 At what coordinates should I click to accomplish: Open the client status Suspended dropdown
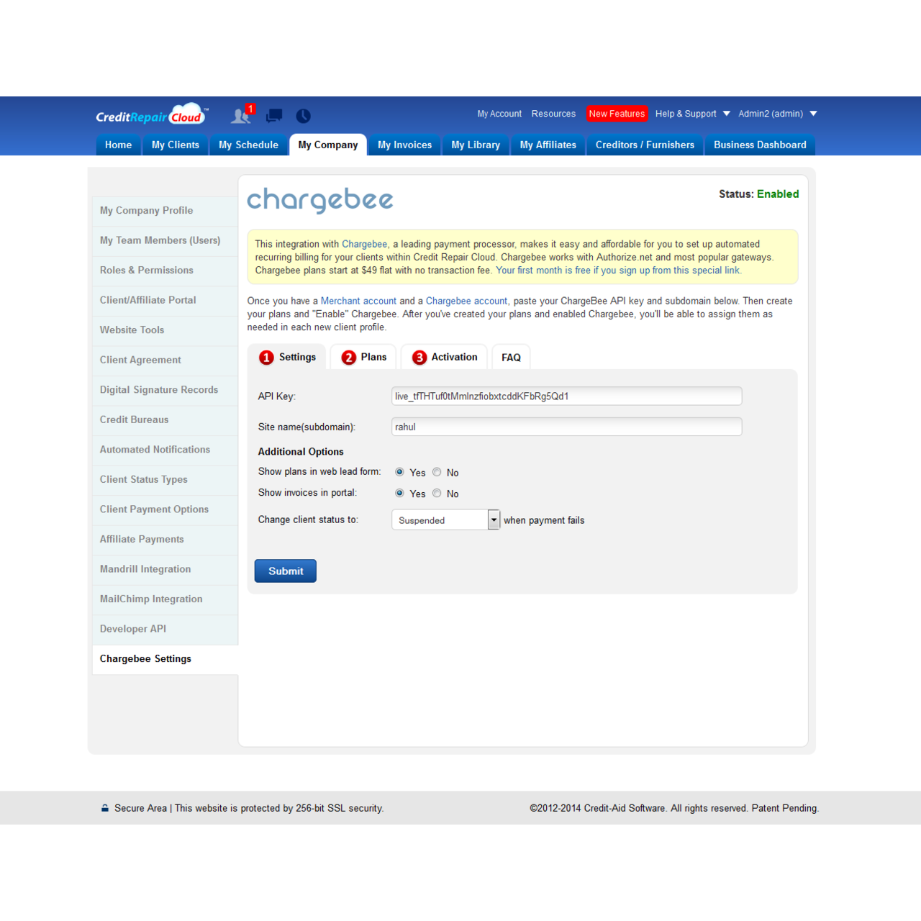pos(445,520)
